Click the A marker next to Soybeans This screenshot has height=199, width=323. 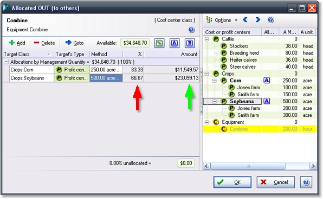pyautogui.click(x=267, y=101)
